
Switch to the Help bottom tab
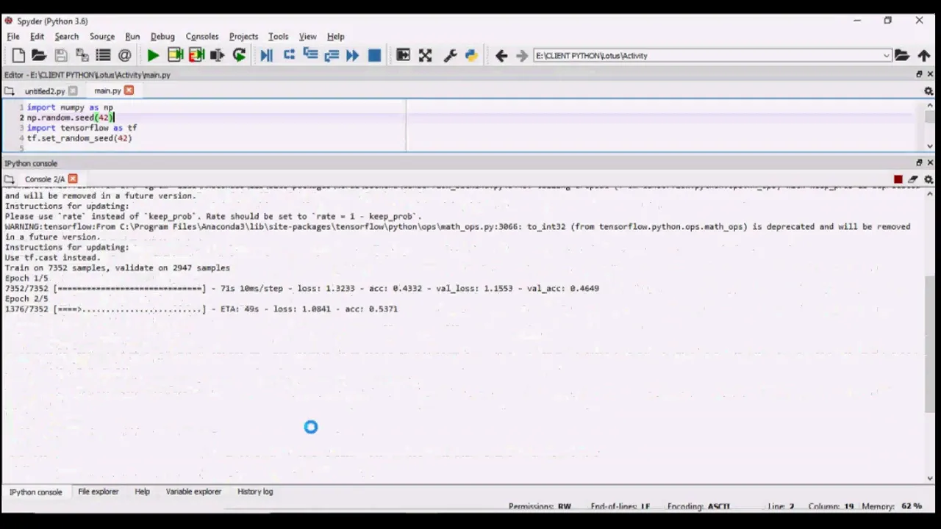(x=142, y=492)
